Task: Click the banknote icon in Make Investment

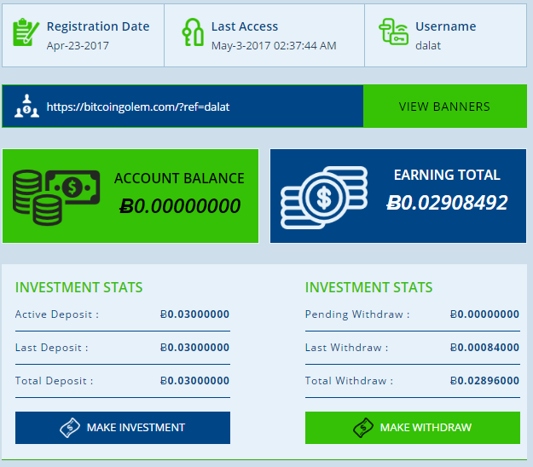Action: pos(70,428)
